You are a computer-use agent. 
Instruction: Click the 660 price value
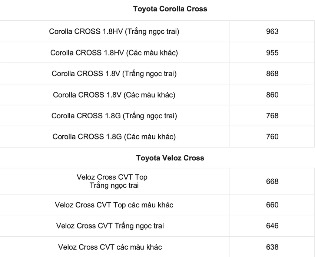pyautogui.click(x=272, y=205)
